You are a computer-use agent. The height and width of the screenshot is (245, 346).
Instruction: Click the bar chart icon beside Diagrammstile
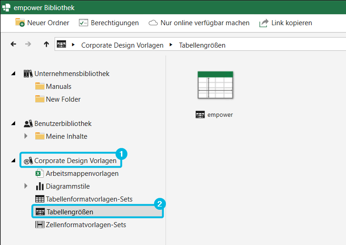click(x=40, y=186)
